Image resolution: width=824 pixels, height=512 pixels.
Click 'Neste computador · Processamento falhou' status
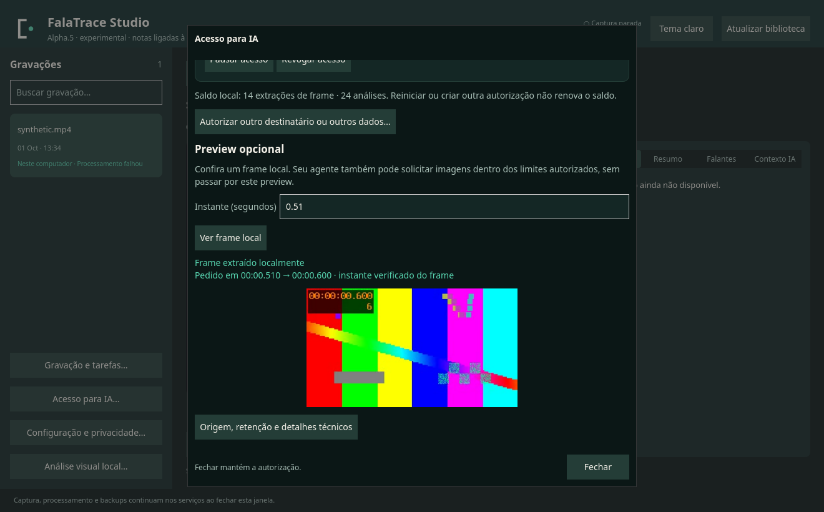[x=80, y=164]
